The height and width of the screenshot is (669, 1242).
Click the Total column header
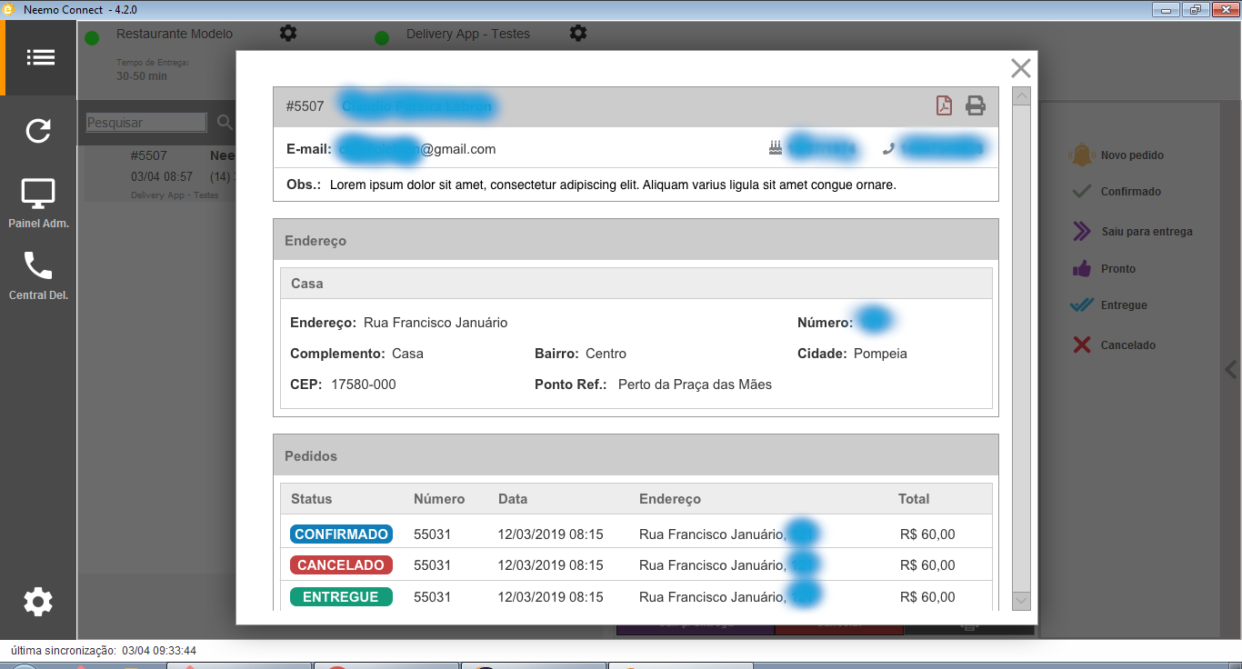click(x=914, y=499)
